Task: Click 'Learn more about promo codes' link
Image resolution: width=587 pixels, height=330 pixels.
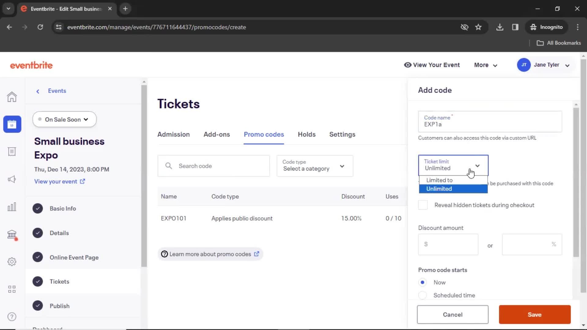Action: pyautogui.click(x=210, y=254)
